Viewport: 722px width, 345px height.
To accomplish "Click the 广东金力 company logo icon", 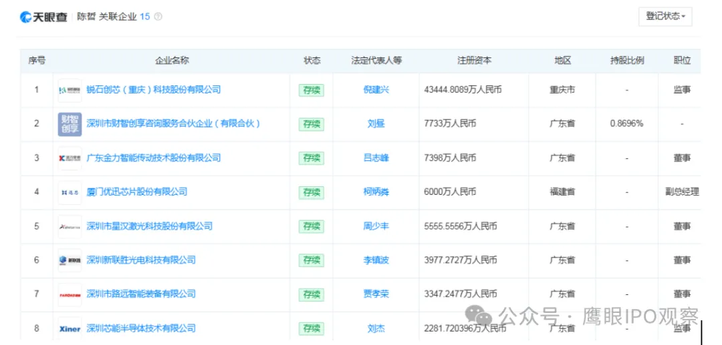I will point(70,158).
